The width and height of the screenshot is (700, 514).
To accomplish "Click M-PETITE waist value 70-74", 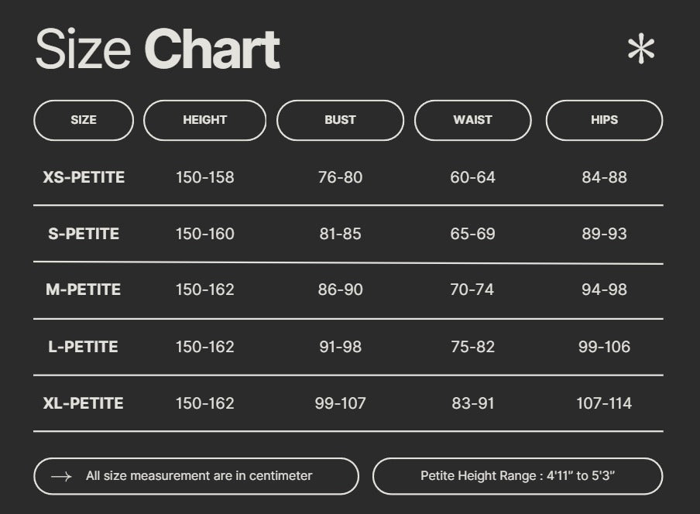I will point(472,290).
